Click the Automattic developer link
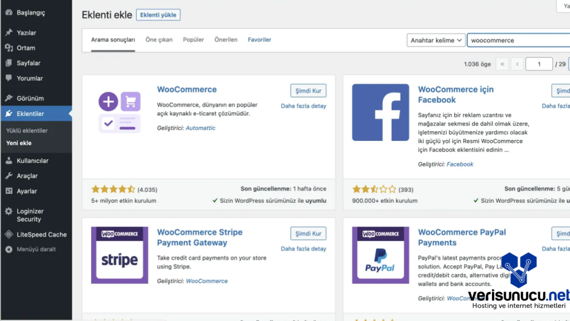The height and width of the screenshot is (321, 570). [200, 128]
